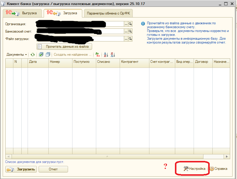Sort the list descending Я-А

click(x=113, y=55)
